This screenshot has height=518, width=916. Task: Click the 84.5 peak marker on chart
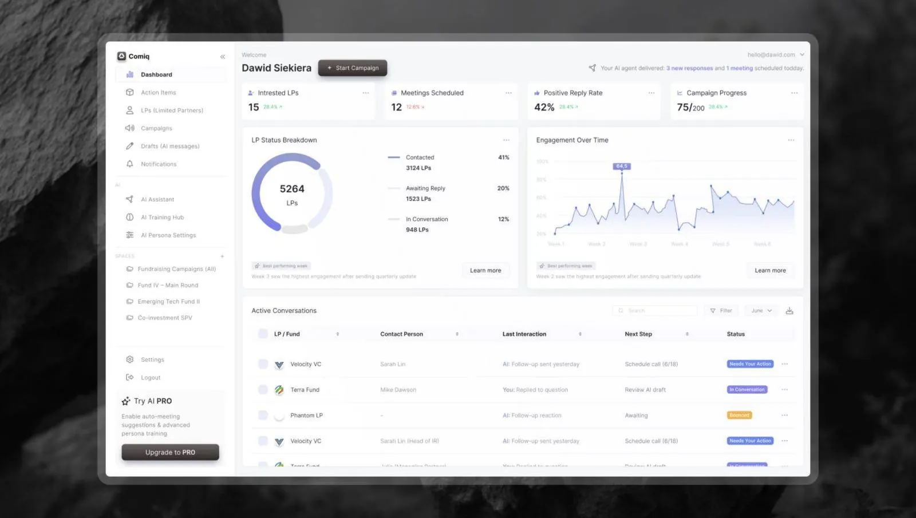[x=622, y=167]
